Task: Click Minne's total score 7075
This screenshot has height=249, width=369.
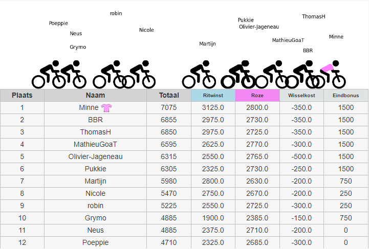Action: (x=168, y=107)
